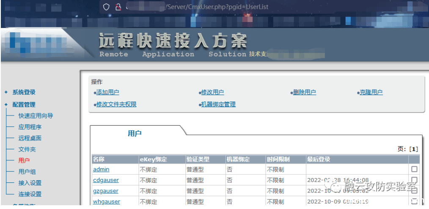This screenshot has width=429, height=209.
Task: Click the 远程快速接入方案 banner title
Action: tap(173, 41)
